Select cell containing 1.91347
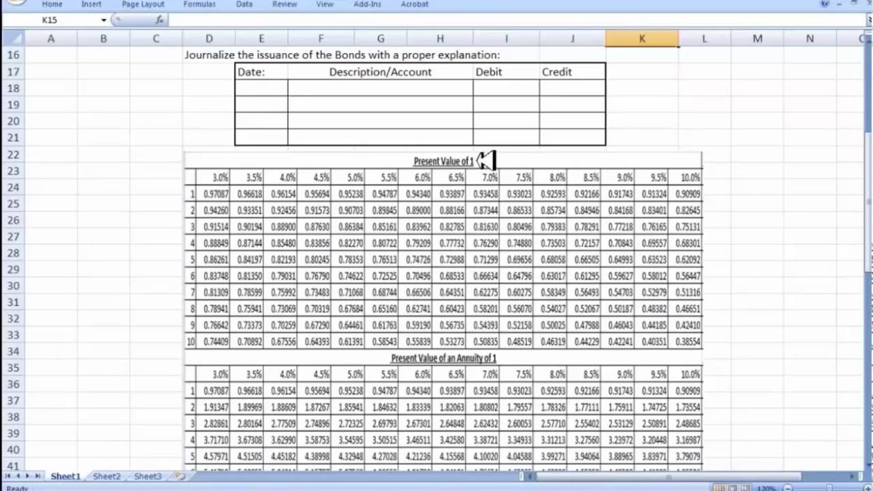The width and height of the screenshot is (873, 491). coord(213,407)
